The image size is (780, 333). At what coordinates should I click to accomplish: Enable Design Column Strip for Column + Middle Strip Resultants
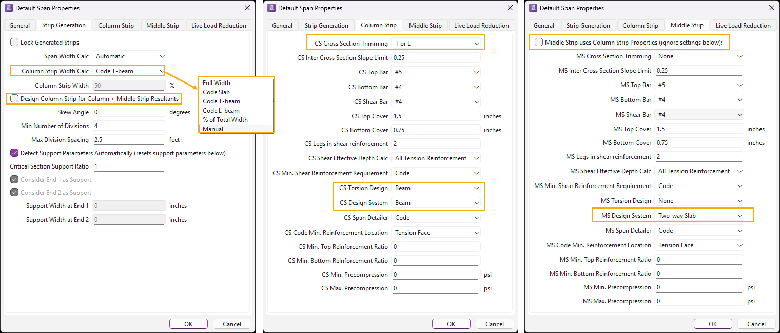tap(14, 98)
